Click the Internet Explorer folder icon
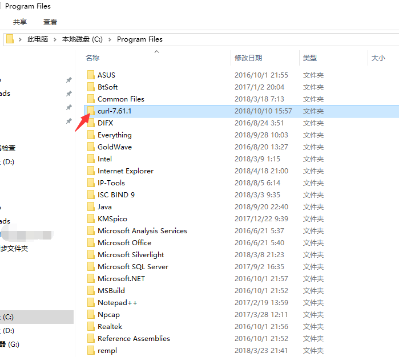 [x=91, y=171]
